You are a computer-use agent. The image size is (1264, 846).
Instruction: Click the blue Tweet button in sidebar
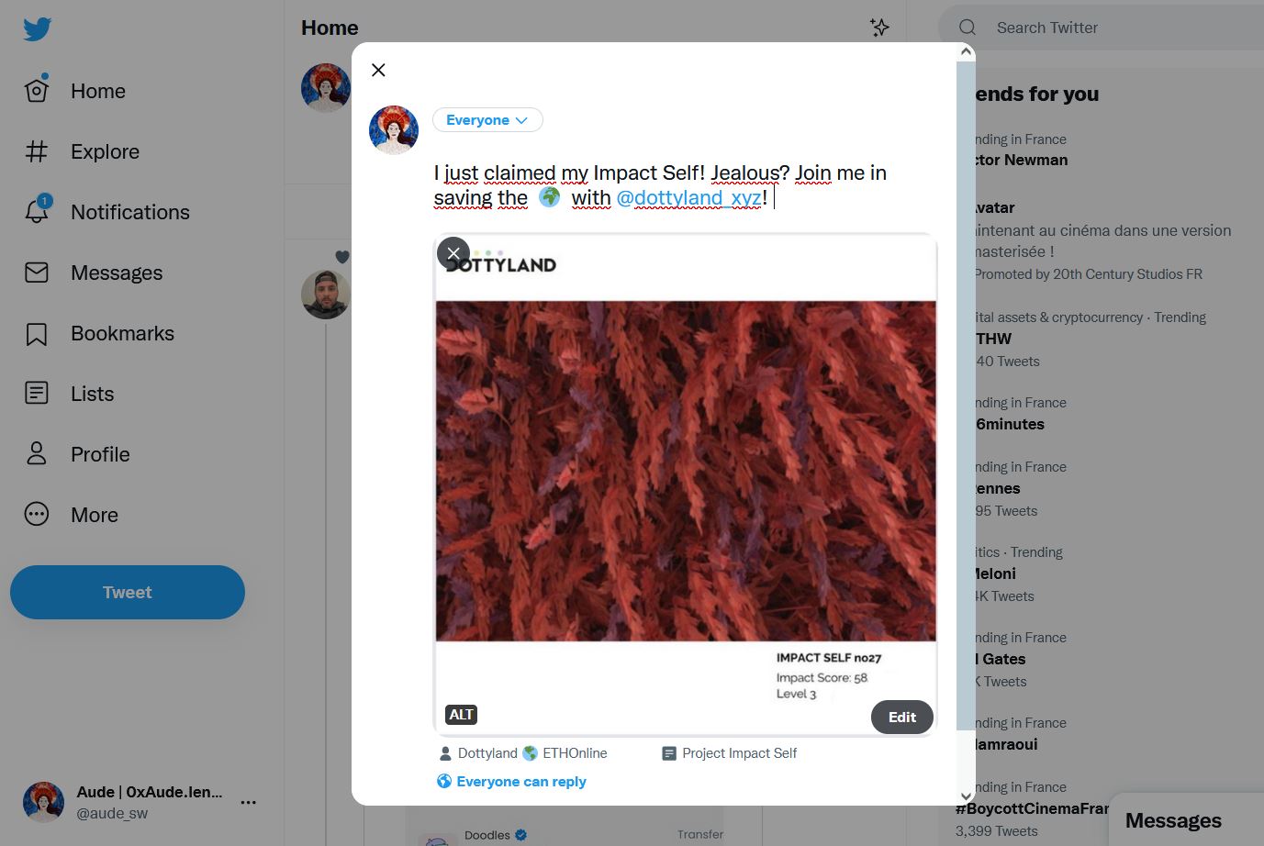tap(128, 592)
